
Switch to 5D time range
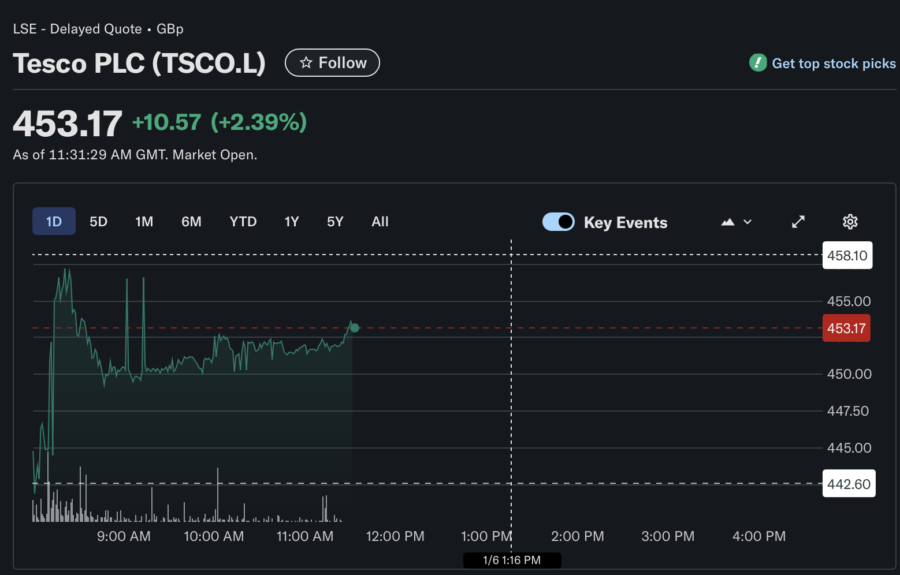[98, 222]
